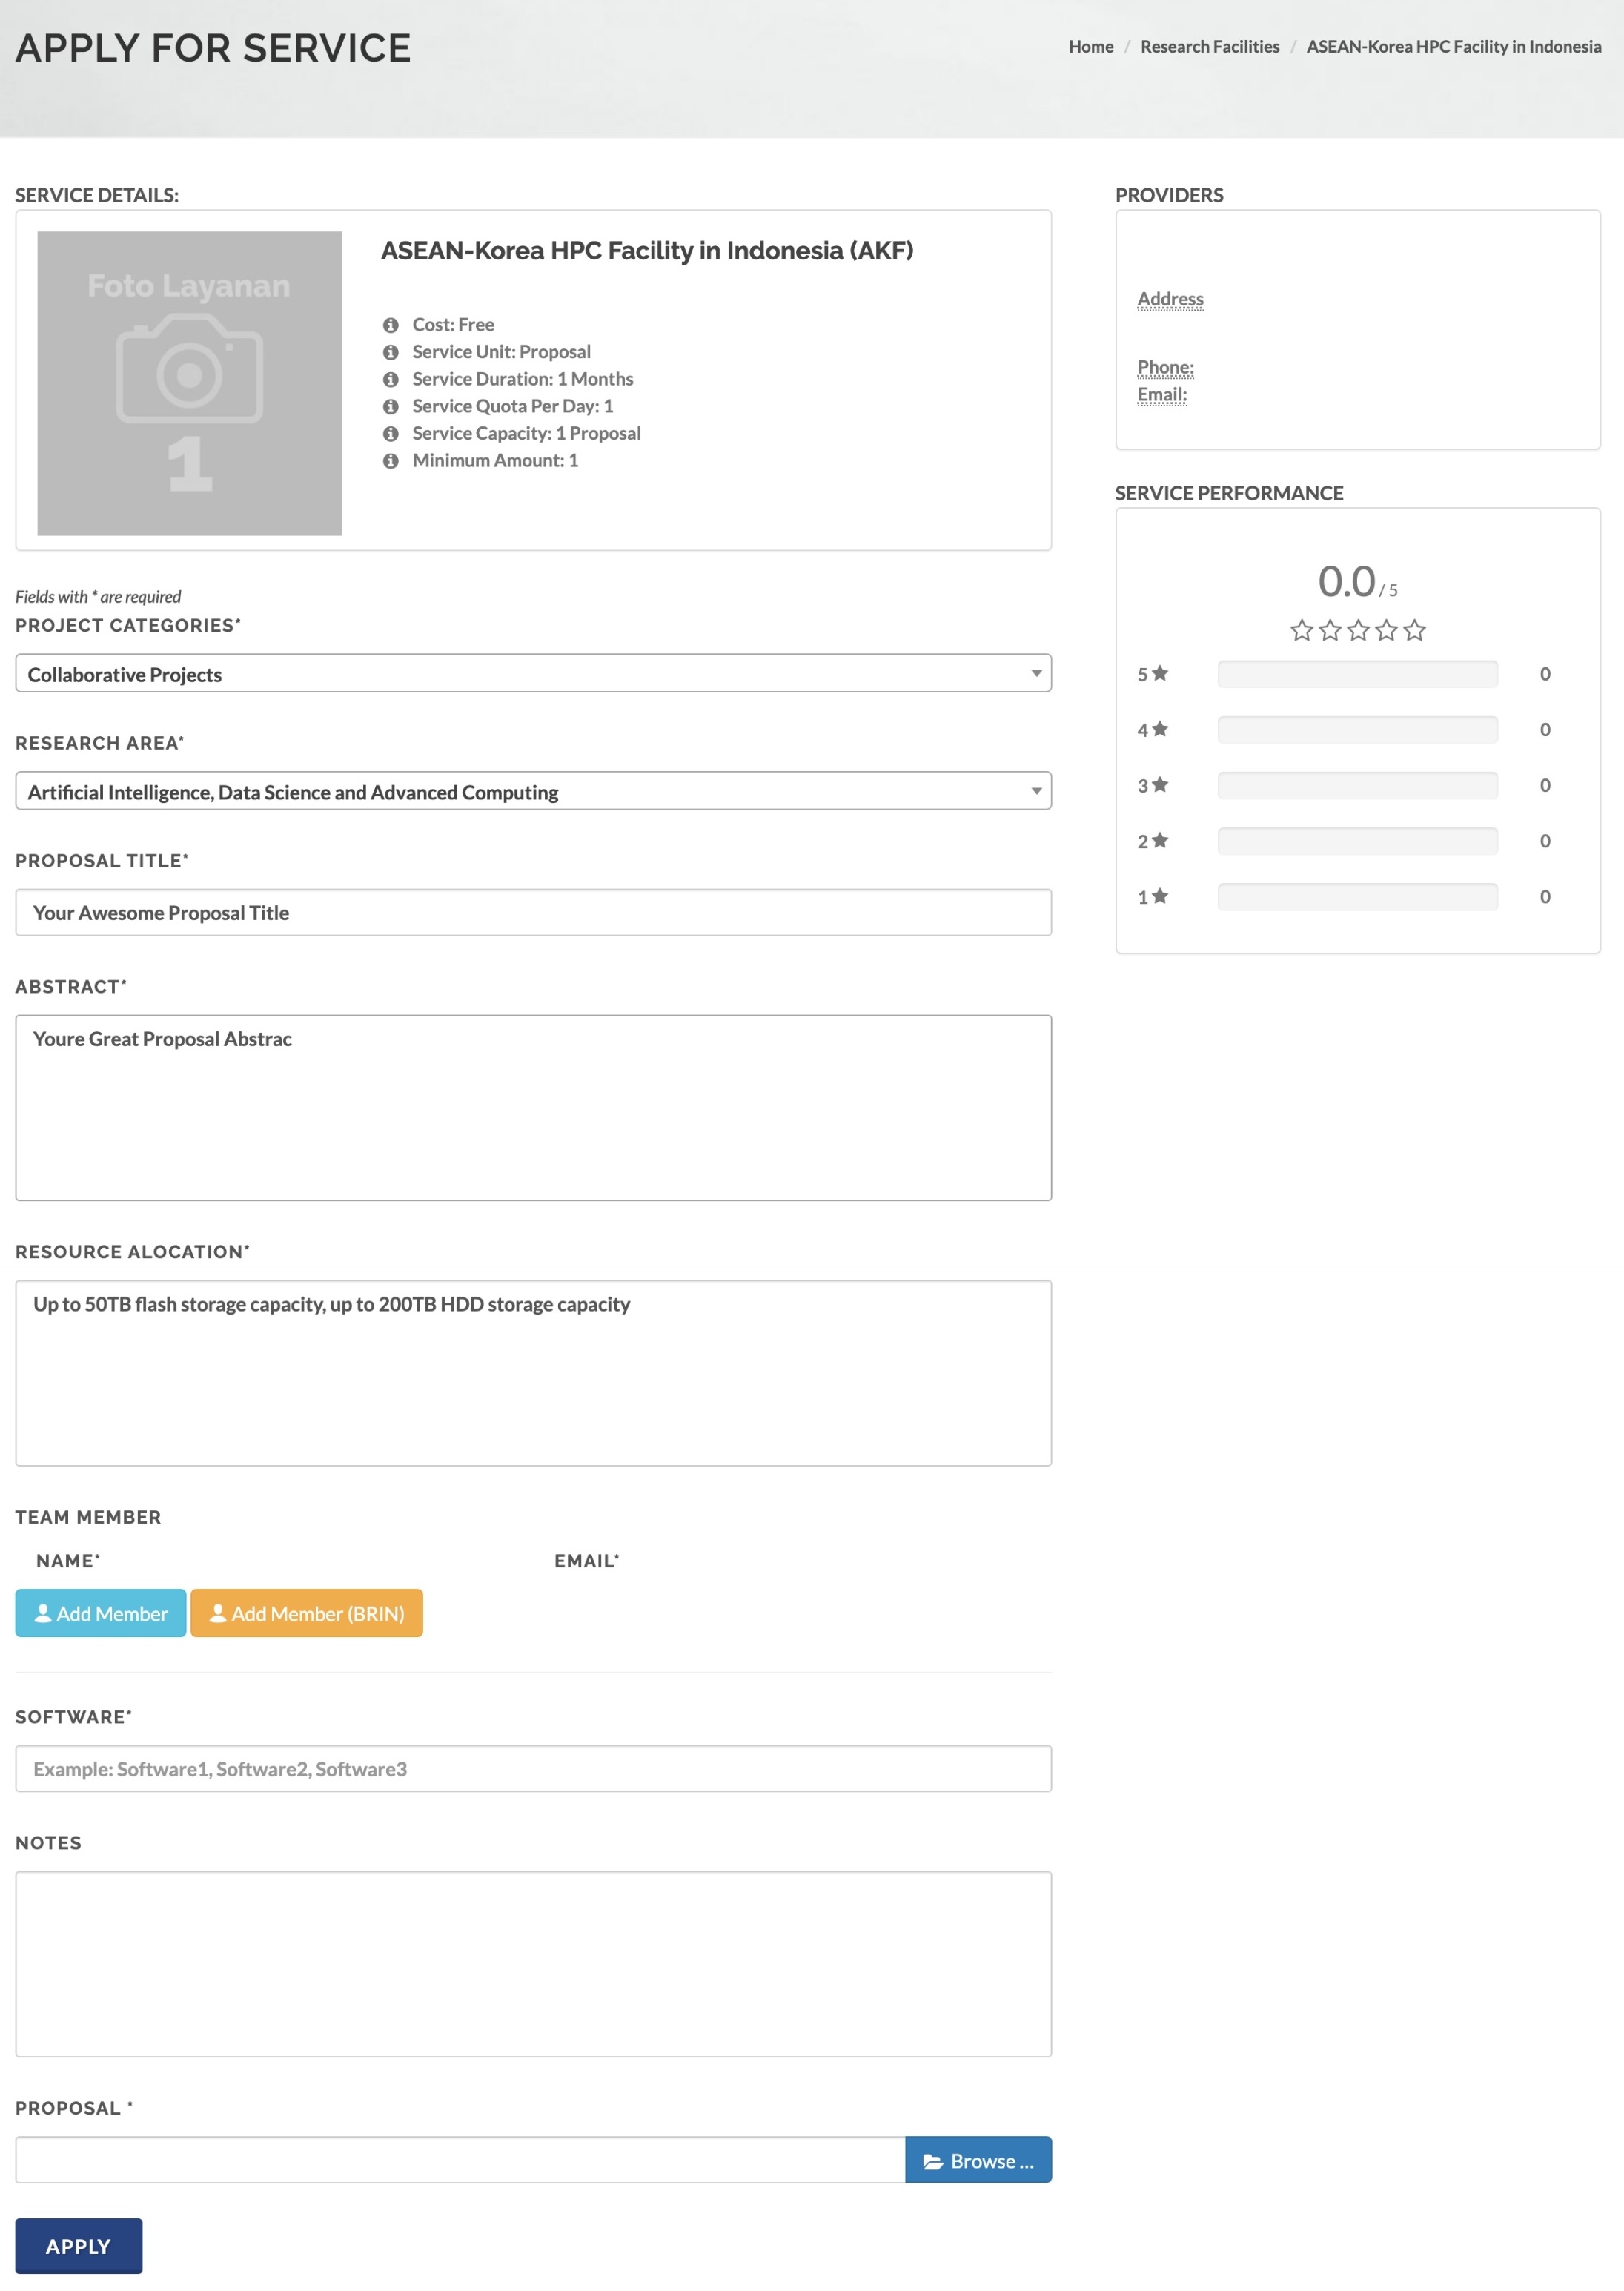Click the star icon in the 4-star row
The height and width of the screenshot is (2291, 1624).
[x=1160, y=729]
